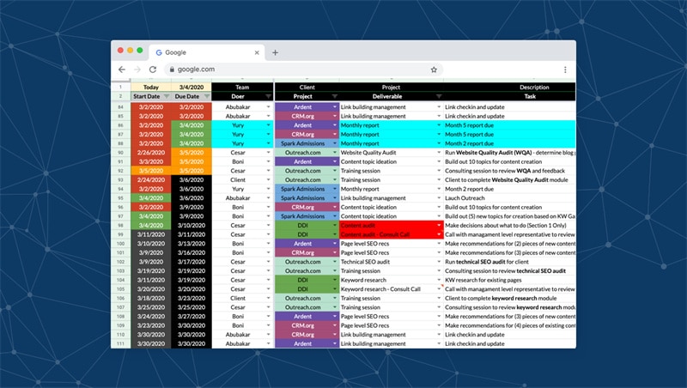Open DDI project dropdown in row 98
The image size is (687, 388).
[335, 225]
